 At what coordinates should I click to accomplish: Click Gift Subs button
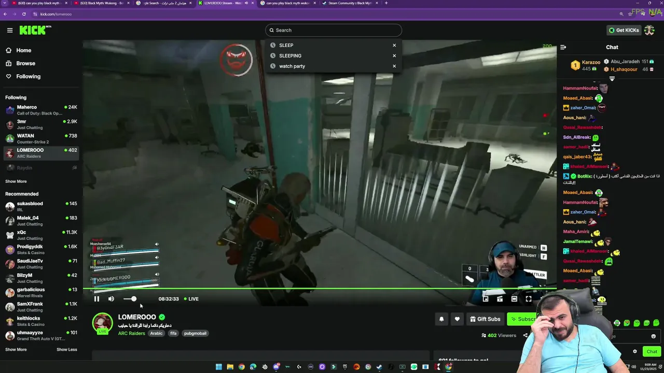(x=486, y=319)
